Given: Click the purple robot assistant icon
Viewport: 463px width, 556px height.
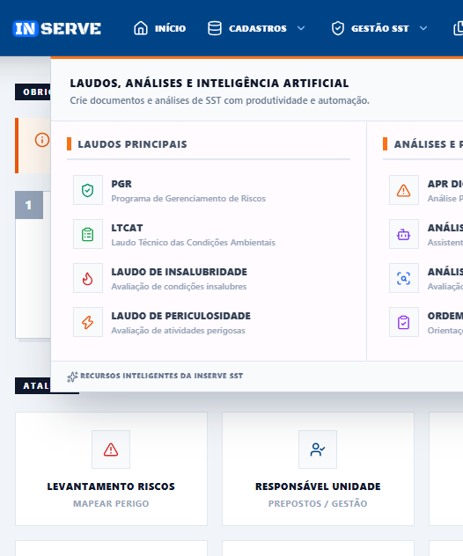Looking at the screenshot, I should coord(403,234).
